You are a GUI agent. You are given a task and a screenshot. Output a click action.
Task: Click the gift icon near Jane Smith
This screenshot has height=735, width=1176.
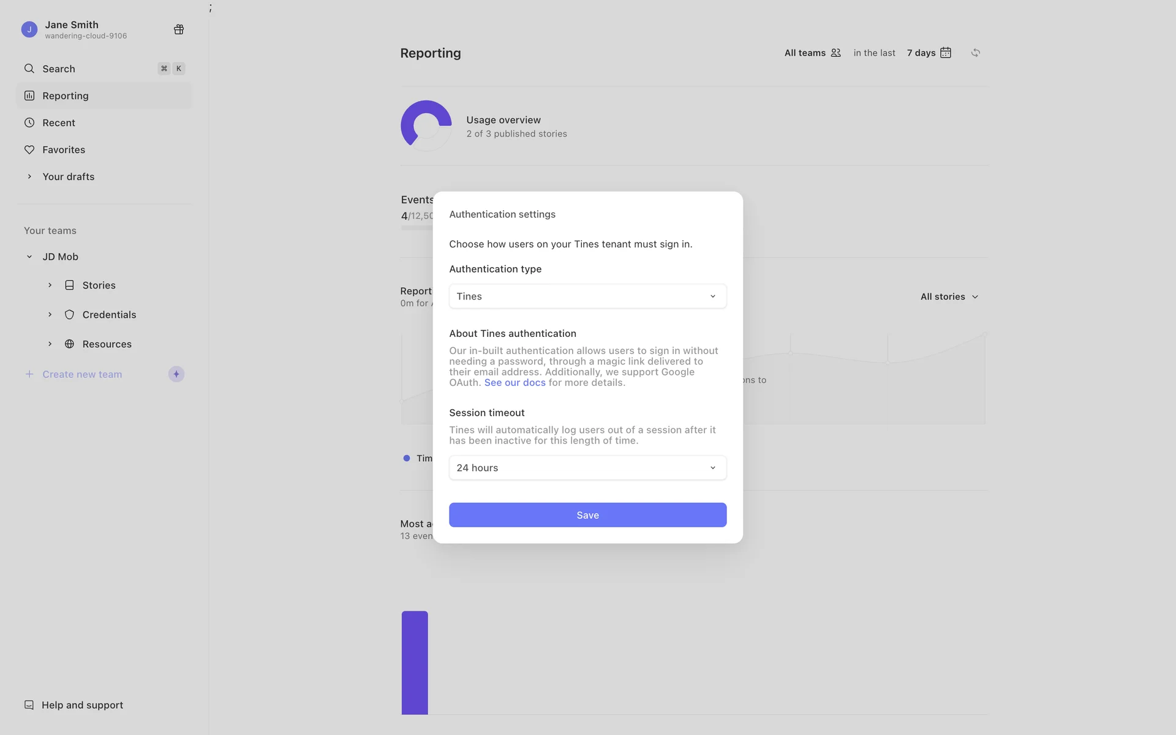(x=179, y=29)
